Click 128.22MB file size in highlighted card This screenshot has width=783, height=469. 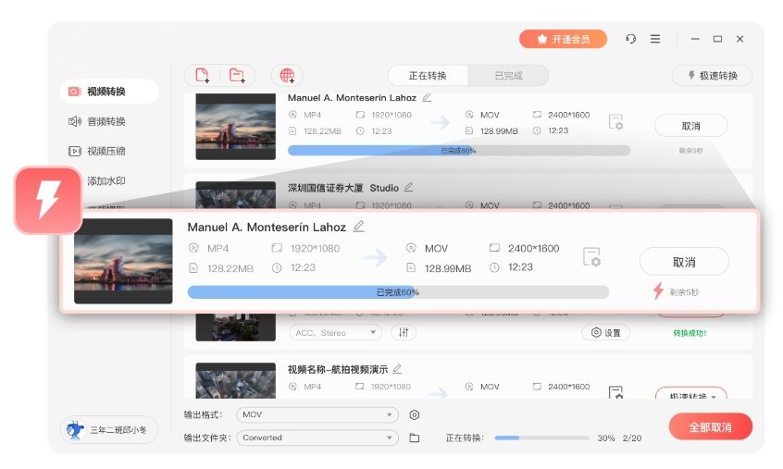(x=230, y=268)
